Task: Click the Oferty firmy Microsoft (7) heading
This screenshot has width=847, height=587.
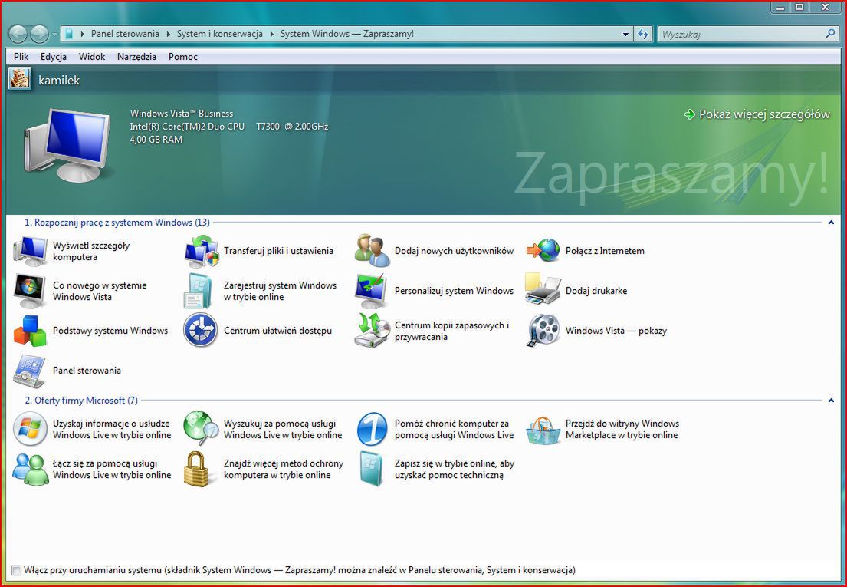Action: pos(81,401)
